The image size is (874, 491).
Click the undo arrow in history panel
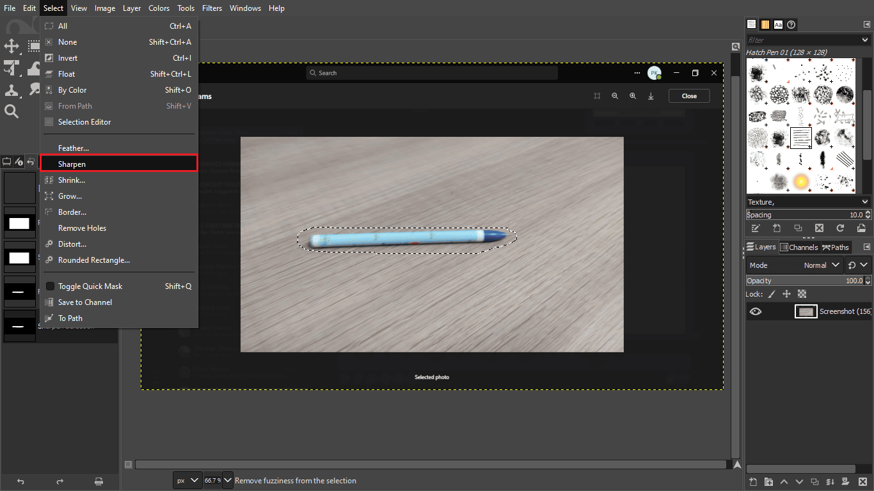click(x=20, y=481)
